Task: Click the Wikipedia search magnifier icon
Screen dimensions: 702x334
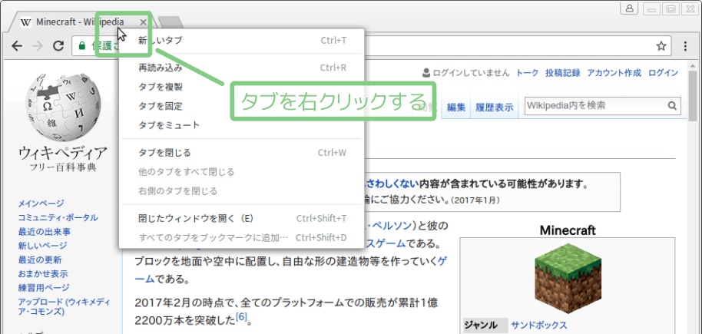Action: pyautogui.click(x=672, y=106)
